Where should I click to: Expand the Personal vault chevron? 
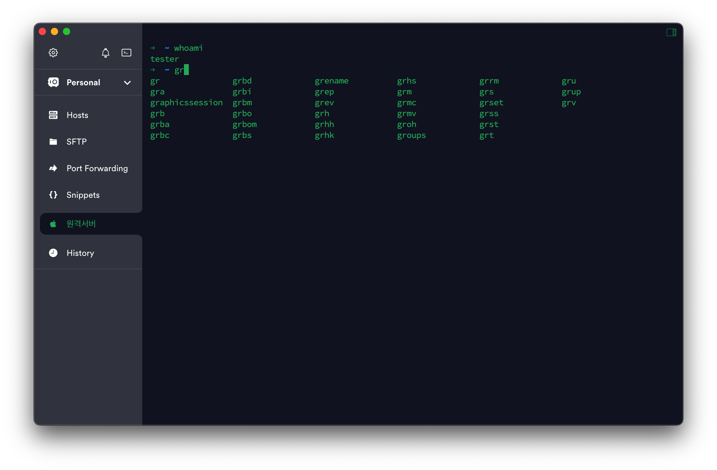tap(127, 83)
